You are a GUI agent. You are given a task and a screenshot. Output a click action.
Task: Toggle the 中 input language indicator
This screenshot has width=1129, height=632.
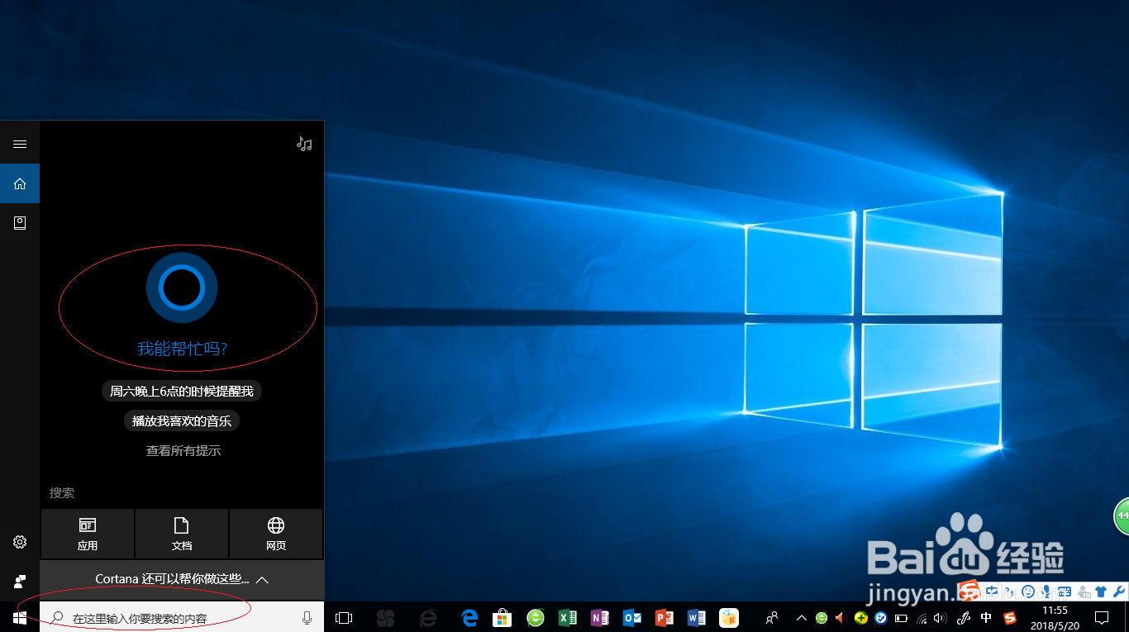pyautogui.click(x=986, y=618)
